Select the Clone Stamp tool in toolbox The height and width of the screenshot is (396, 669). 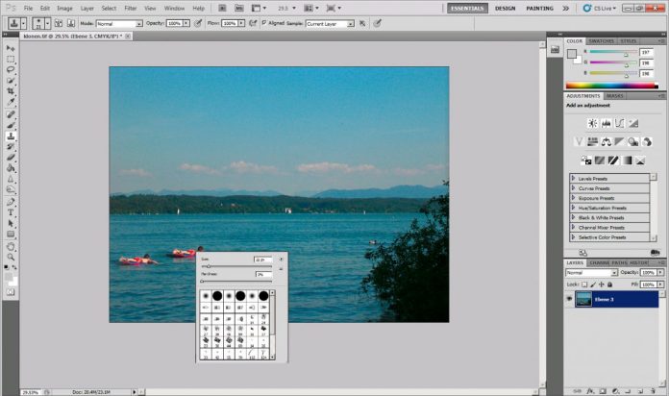(11, 136)
